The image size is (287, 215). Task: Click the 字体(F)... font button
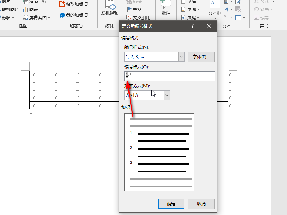201,57
